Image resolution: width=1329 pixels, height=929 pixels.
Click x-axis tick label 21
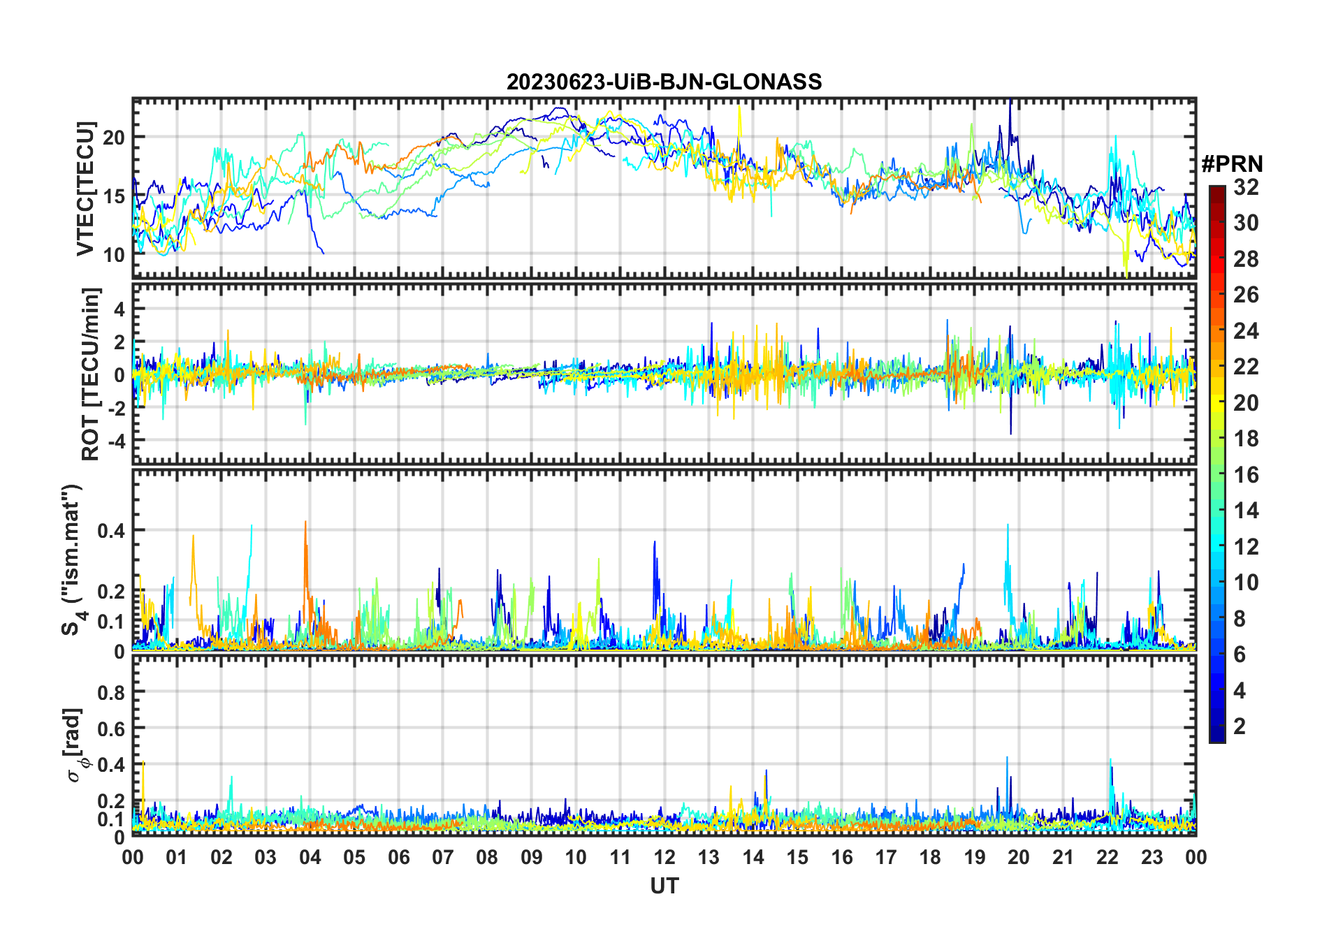tap(1063, 857)
